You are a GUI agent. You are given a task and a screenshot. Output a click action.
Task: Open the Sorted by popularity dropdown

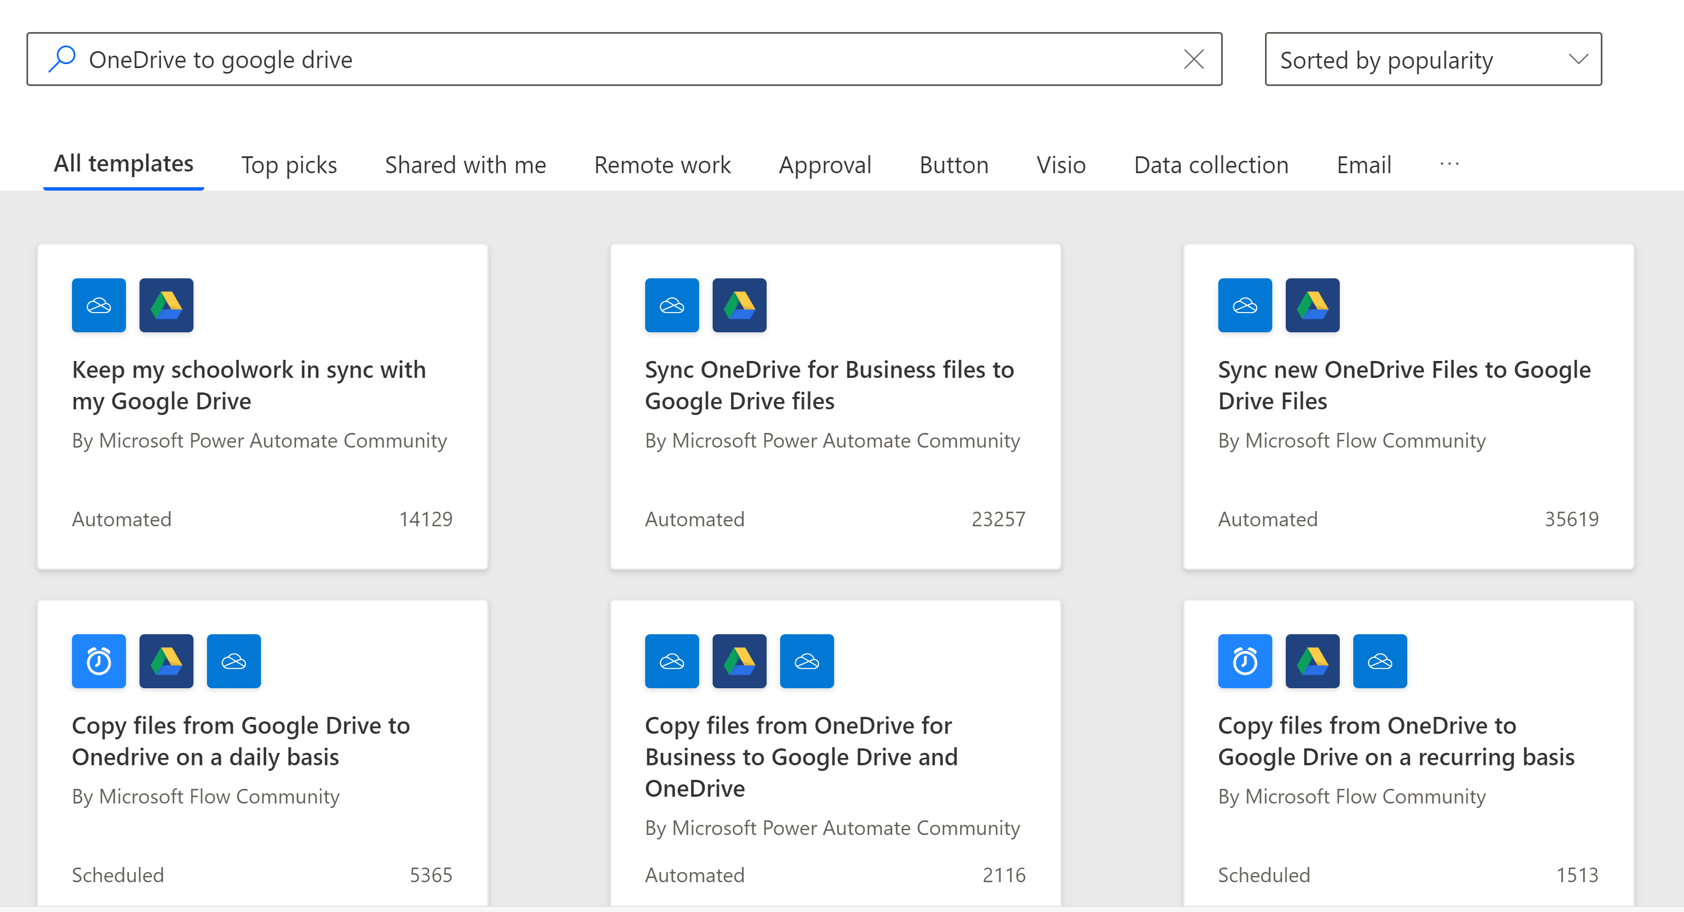1431,59
